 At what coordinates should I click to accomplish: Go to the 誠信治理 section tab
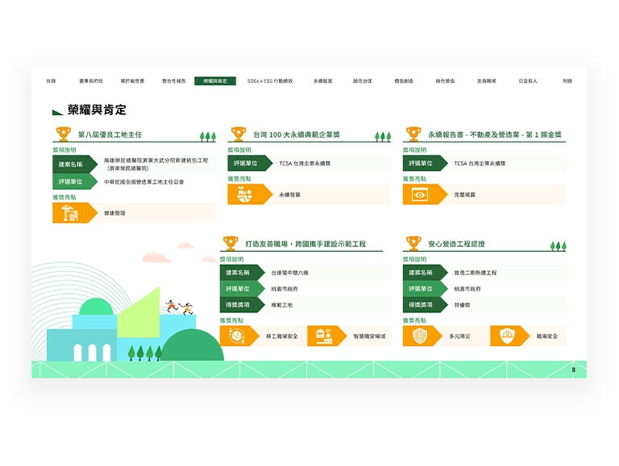coord(363,80)
